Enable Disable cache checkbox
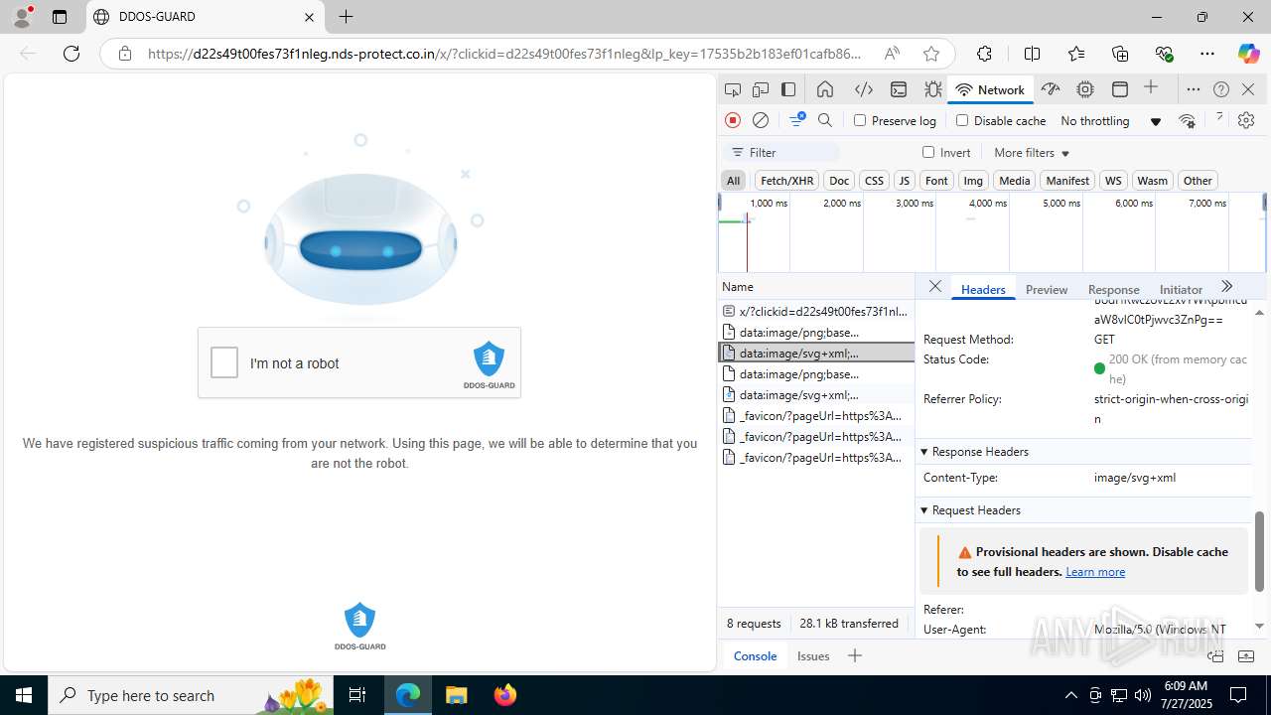This screenshot has height=715, width=1271. coord(961,120)
